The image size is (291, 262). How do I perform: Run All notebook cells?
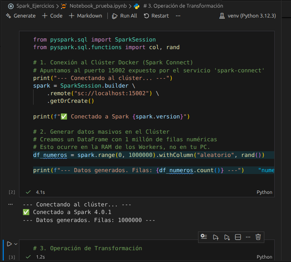[x=125, y=16]
